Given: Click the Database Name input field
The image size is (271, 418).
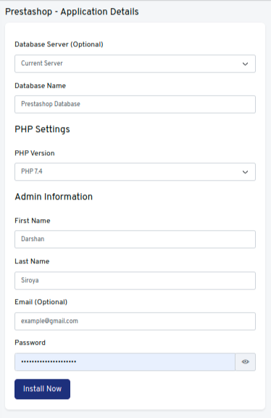Looking at the screenshot, I should coord(135,104).
